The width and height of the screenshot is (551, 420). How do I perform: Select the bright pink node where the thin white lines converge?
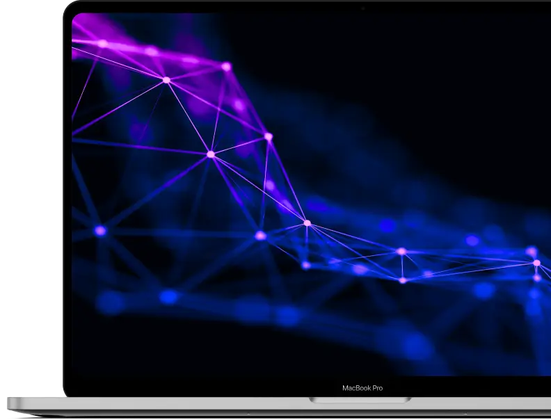point(307,223)
